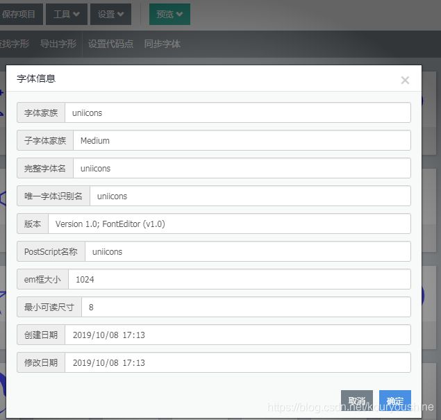Edit the PostScript名称 input field
Image resolution: width=441 pixels, height=420 pixels.
click(x=248, y=251)
